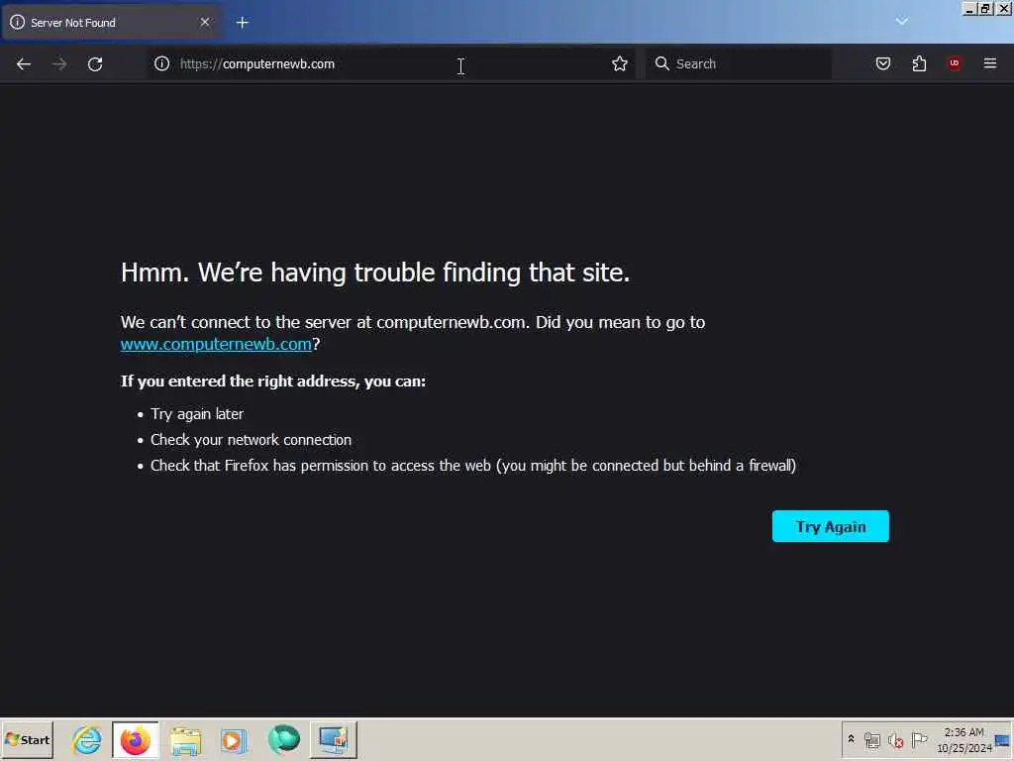1014x761 pixels.
Task: Open site information icon in address bar
Action: click(161, 63)
